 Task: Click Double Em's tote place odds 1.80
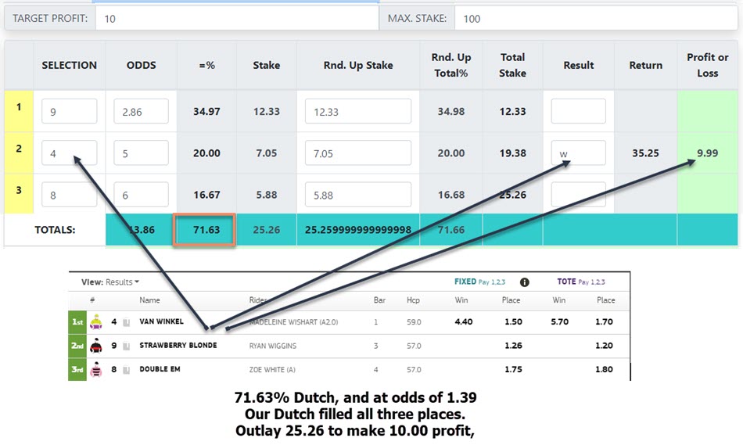(x=605, y=369)
